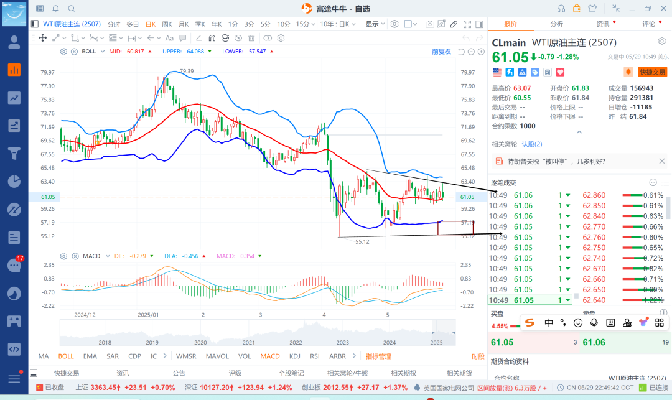
Task: Open the skin theme shirt icon
Action: point(592,9)
